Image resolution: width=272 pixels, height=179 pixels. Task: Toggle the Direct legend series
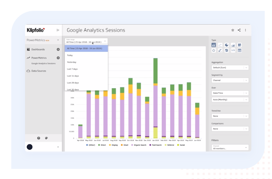tap(102, 145)
